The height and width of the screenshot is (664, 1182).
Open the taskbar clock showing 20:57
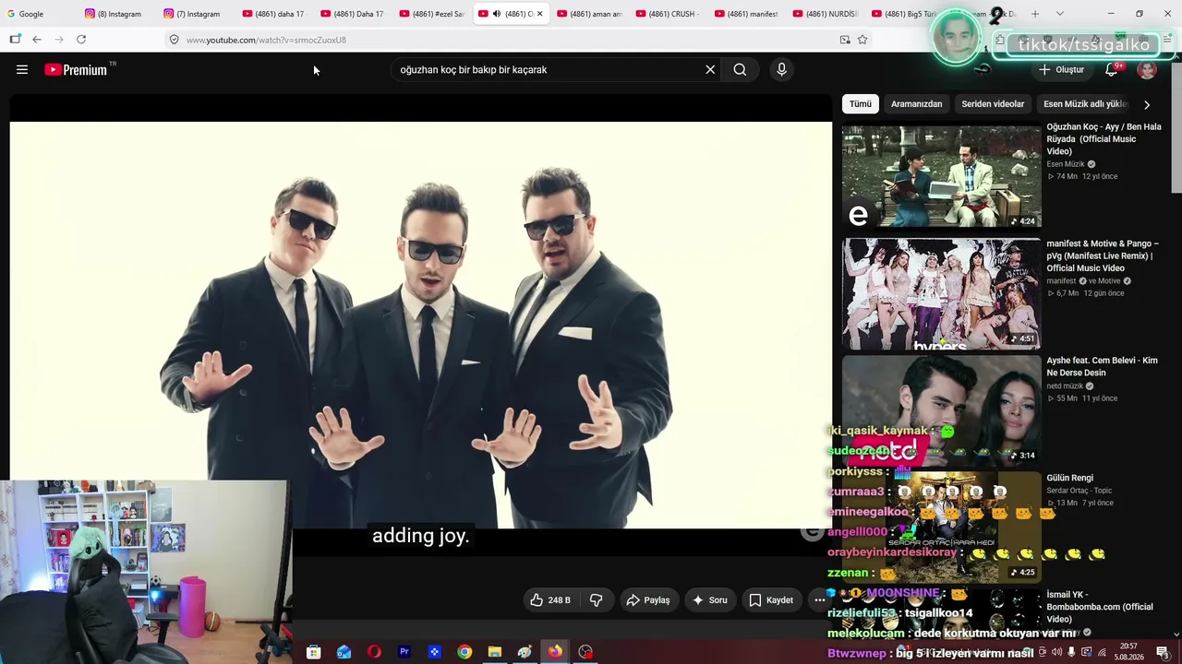(x=1128, y=652)
